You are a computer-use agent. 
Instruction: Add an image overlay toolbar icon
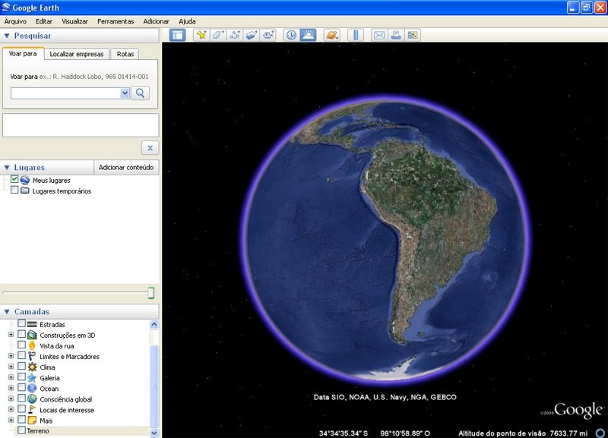coord(252,35)
